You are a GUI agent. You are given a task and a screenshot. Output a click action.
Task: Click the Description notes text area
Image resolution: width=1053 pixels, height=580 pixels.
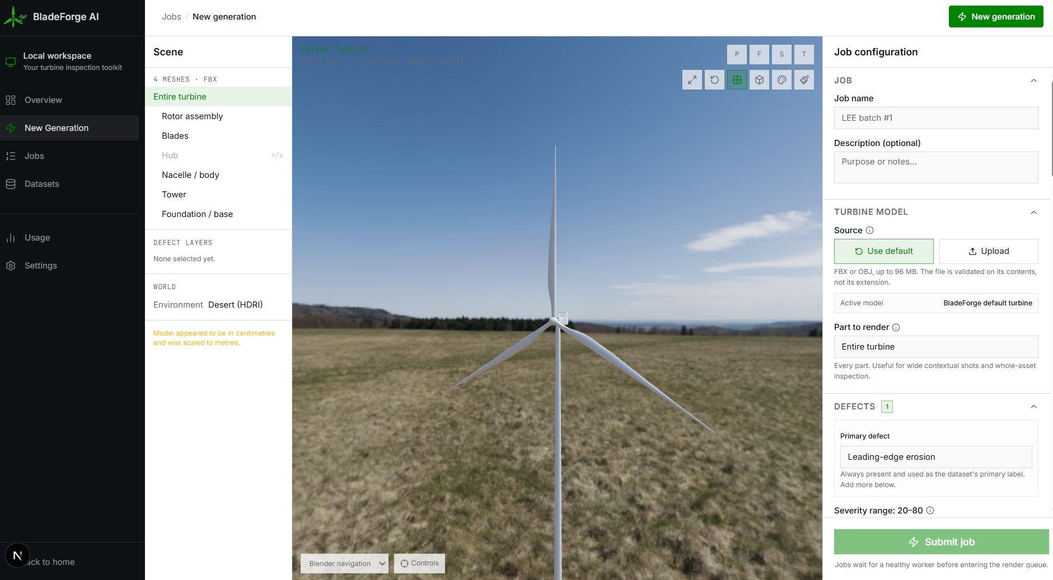click(936, 167)
